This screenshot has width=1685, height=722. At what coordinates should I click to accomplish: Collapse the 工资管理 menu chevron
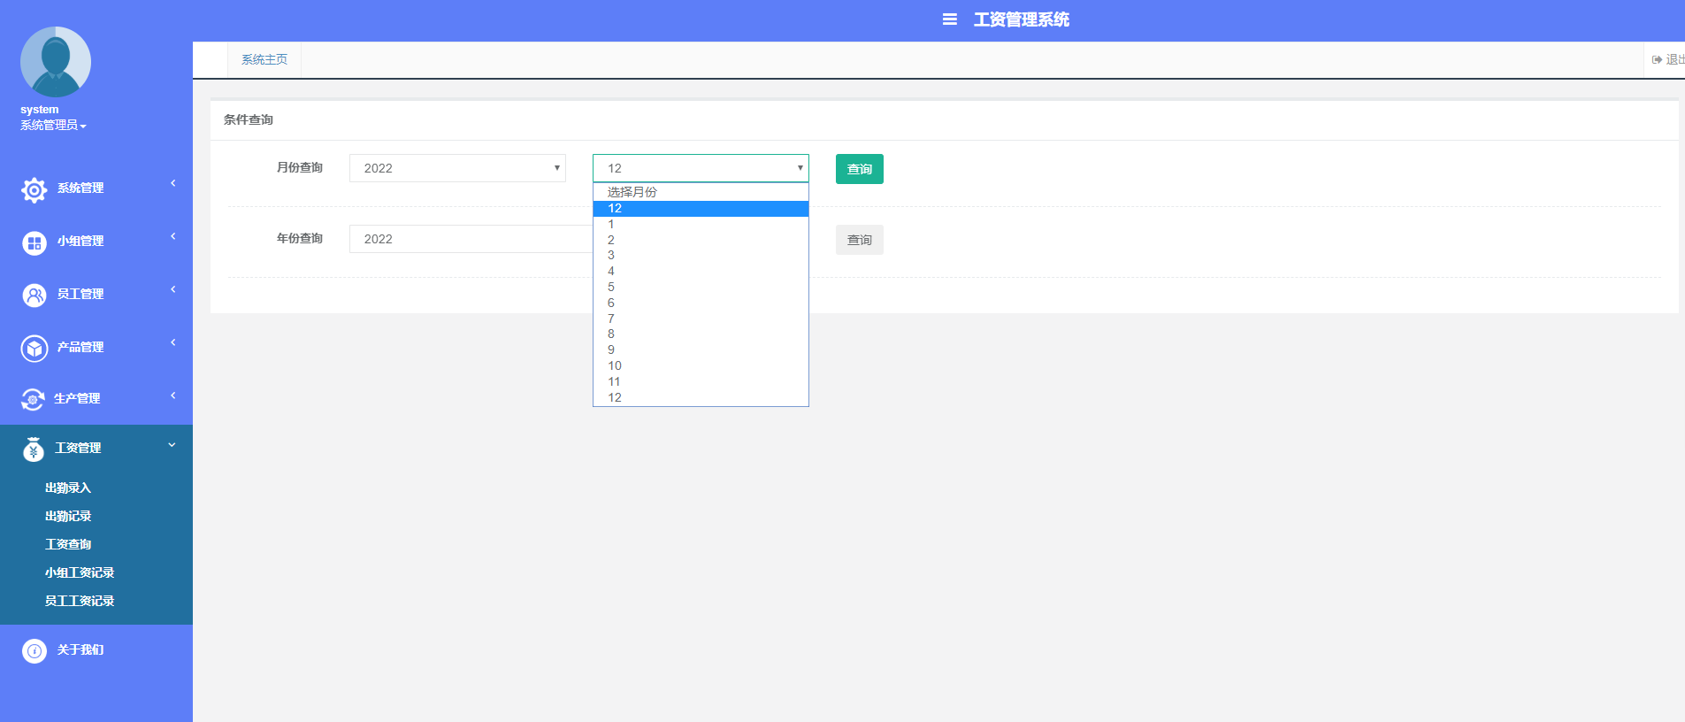coord(172,445)
